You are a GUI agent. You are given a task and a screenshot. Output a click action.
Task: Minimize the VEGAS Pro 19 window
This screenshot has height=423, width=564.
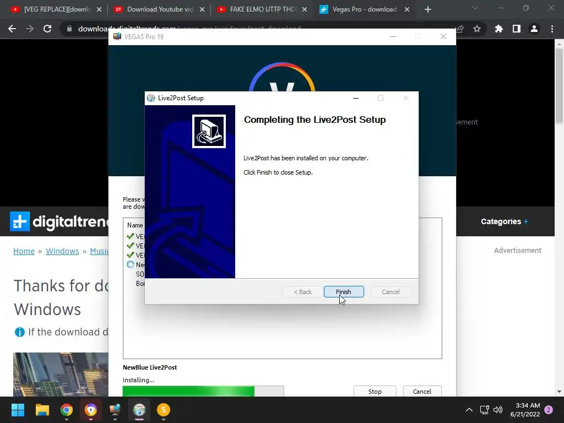coord(393,36)
